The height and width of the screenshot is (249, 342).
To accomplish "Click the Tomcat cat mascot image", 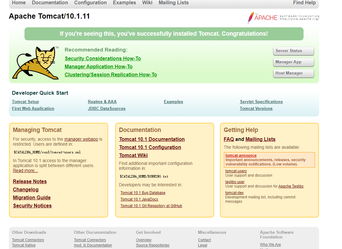I will (36, 63).
